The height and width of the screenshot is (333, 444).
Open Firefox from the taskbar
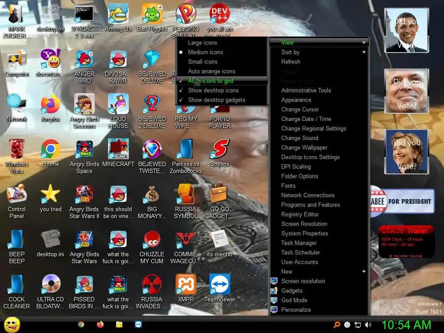coord(100,324)
